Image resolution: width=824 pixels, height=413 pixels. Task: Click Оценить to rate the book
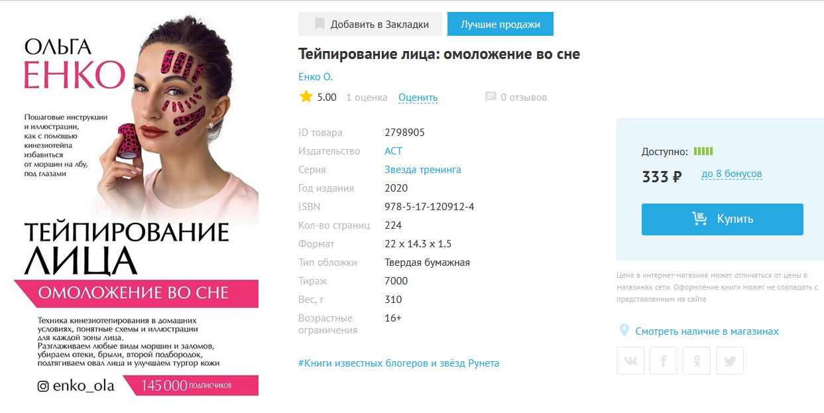pyautogui.click(x=418, y=97)
